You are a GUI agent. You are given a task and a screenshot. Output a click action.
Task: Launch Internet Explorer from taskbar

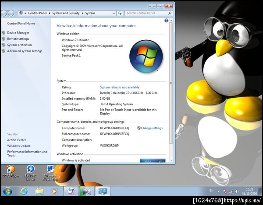(x=24, y=191)
